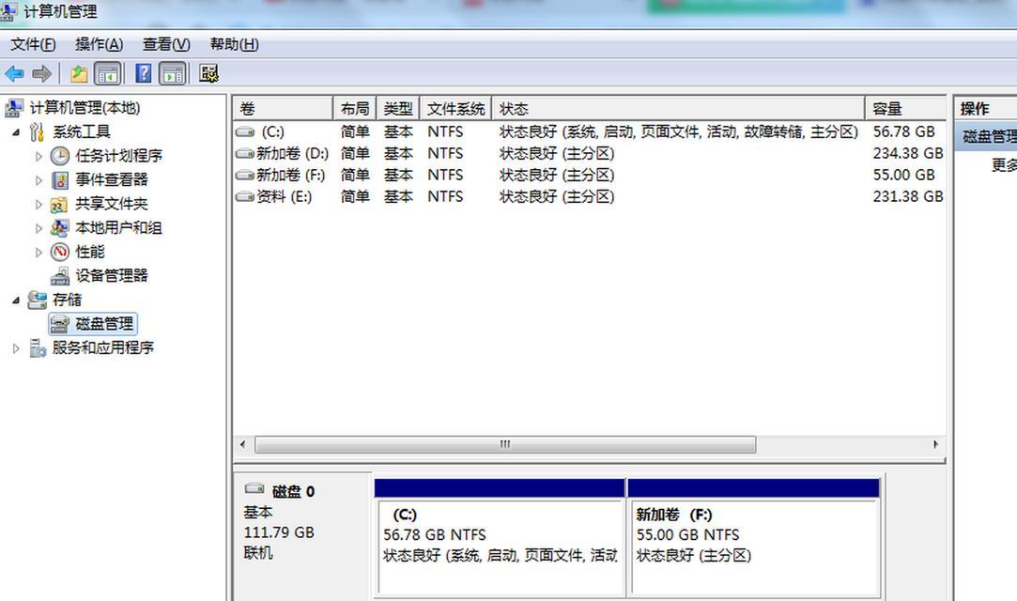1017x601 pixels.
Task: Select the 计算机管理(本地) root node
Action: coord(85,108)
